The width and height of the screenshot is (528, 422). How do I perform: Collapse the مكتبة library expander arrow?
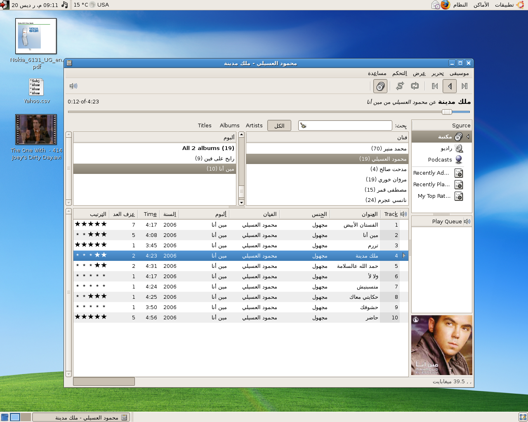click(468, 137)
